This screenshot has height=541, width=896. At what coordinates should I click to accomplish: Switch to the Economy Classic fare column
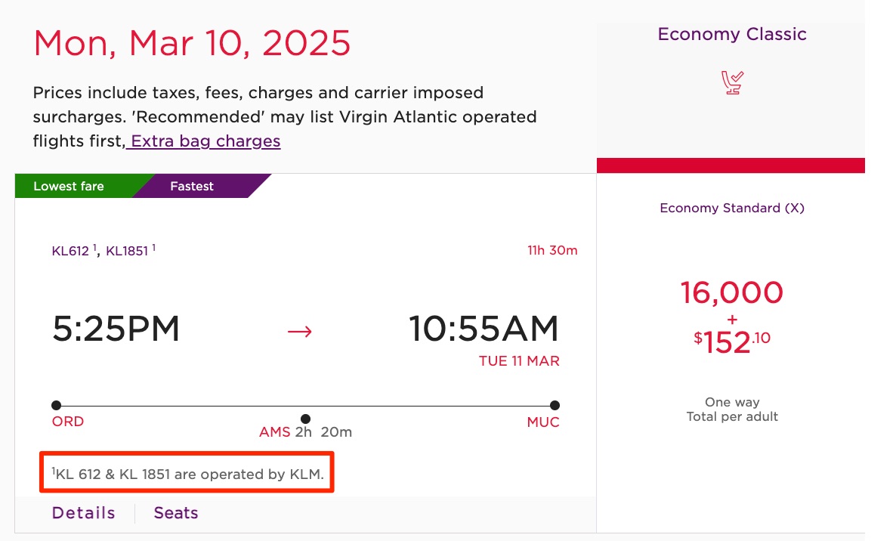click(x=731, y=34)
